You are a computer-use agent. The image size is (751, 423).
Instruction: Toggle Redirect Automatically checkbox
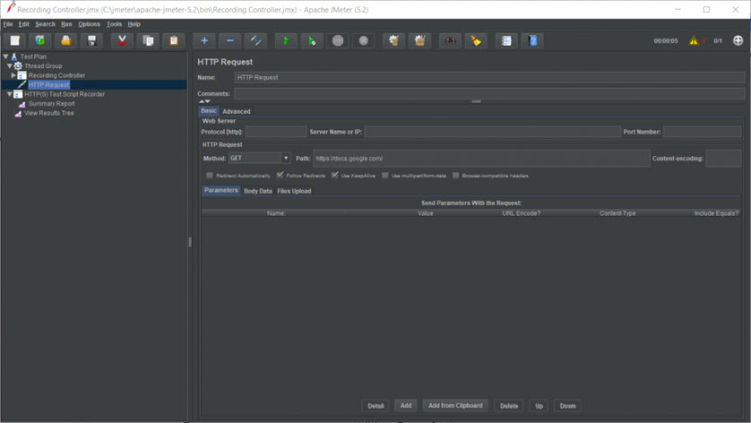coord(210,176)
